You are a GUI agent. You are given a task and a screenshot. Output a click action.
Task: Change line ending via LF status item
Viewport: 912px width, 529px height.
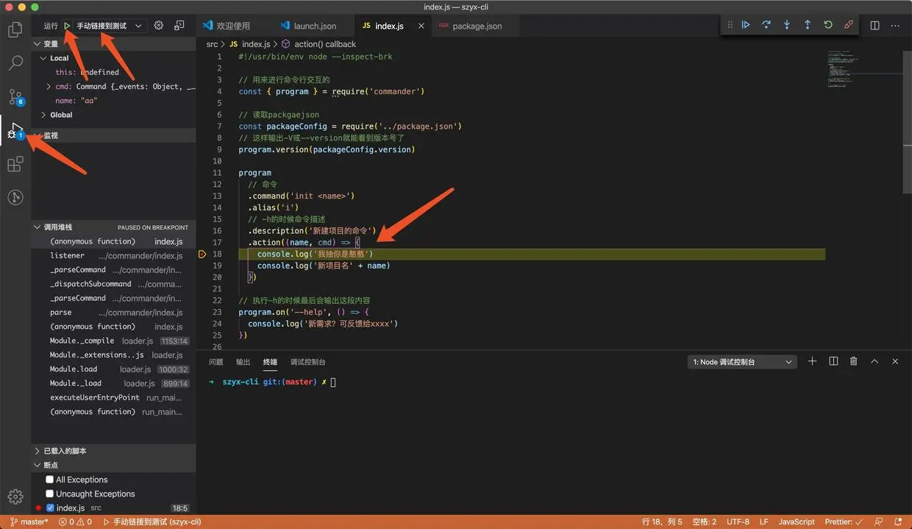763,522
